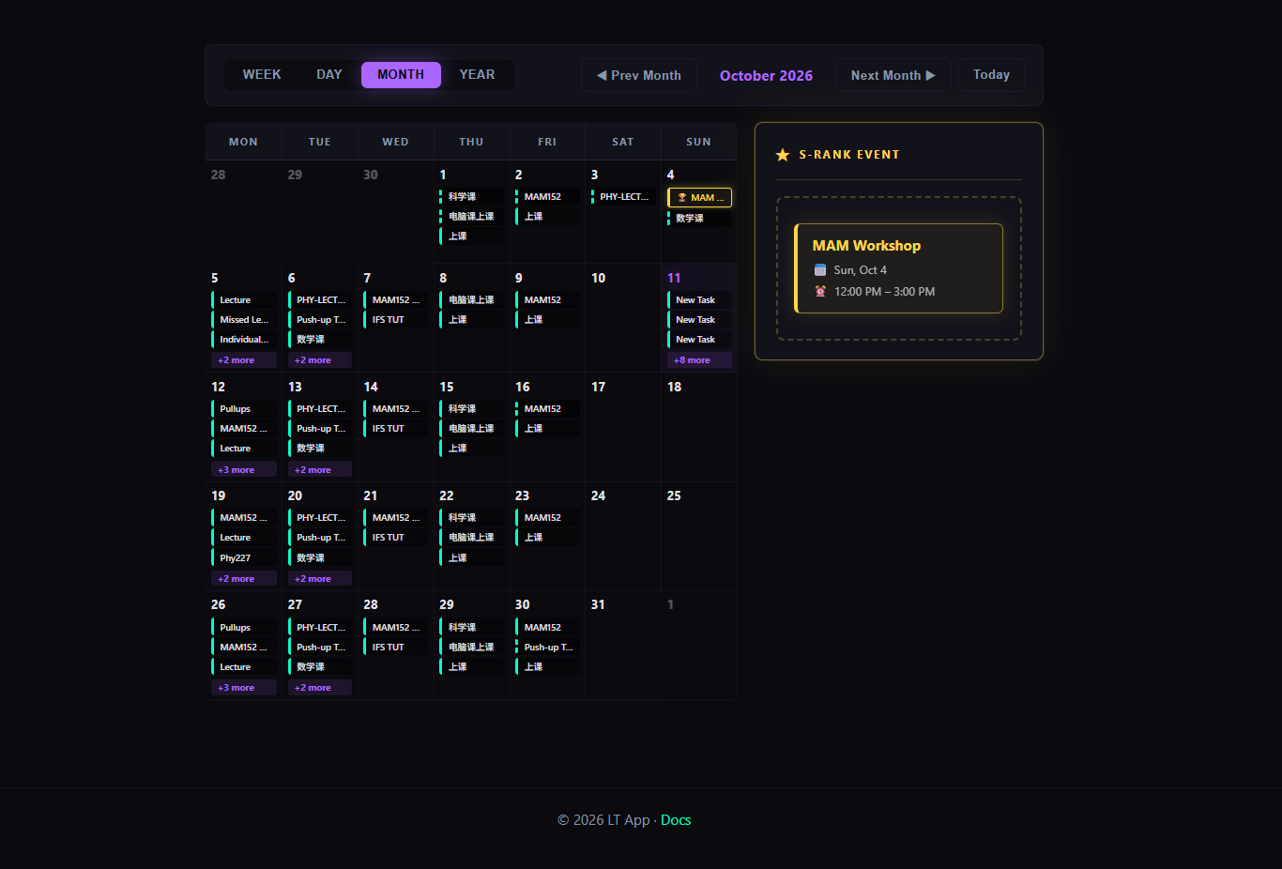Expand +2 more events on Monday 5
The image size is (1282, 869).
point(244,360)
